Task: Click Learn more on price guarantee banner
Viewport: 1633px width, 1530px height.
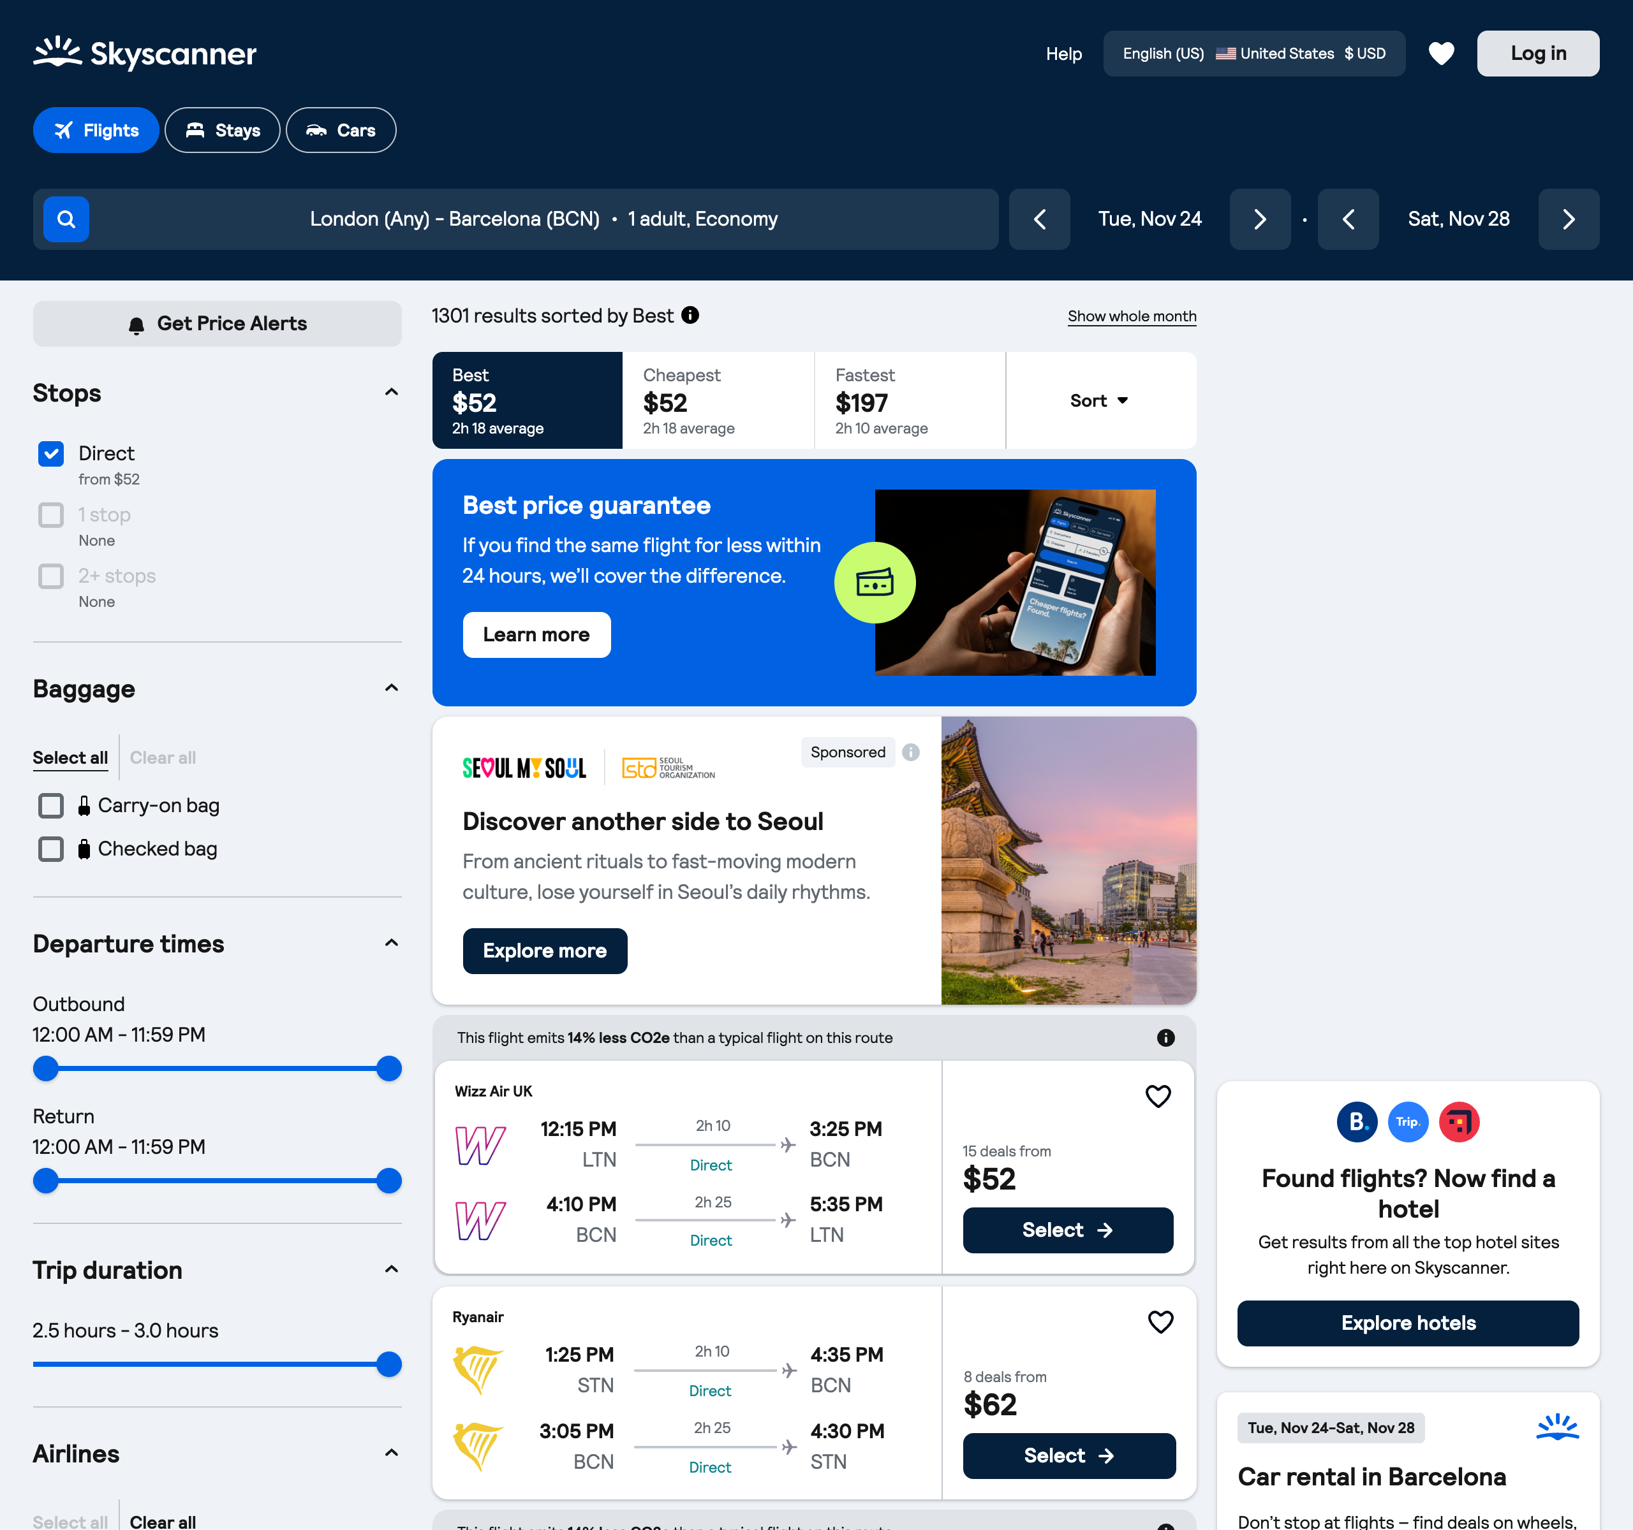Action: tap(536, 634)
